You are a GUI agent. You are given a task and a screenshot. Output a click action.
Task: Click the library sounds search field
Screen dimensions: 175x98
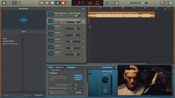pos(24,35)
